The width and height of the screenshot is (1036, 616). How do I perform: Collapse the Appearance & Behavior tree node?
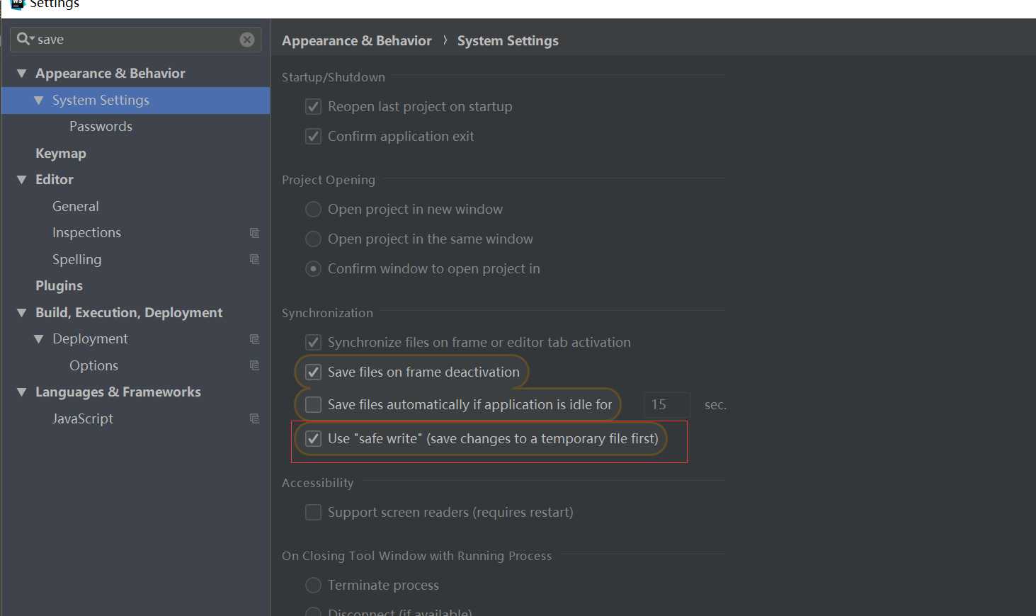click(22, 74)
